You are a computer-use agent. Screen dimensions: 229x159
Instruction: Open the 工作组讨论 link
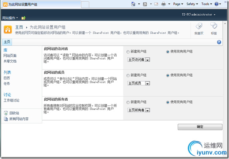(x=12, y=100)
